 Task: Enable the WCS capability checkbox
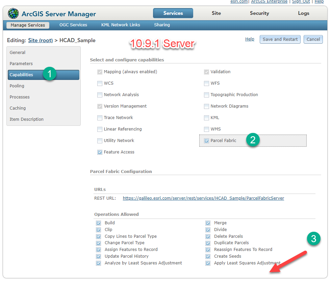[x=100, y=84]
